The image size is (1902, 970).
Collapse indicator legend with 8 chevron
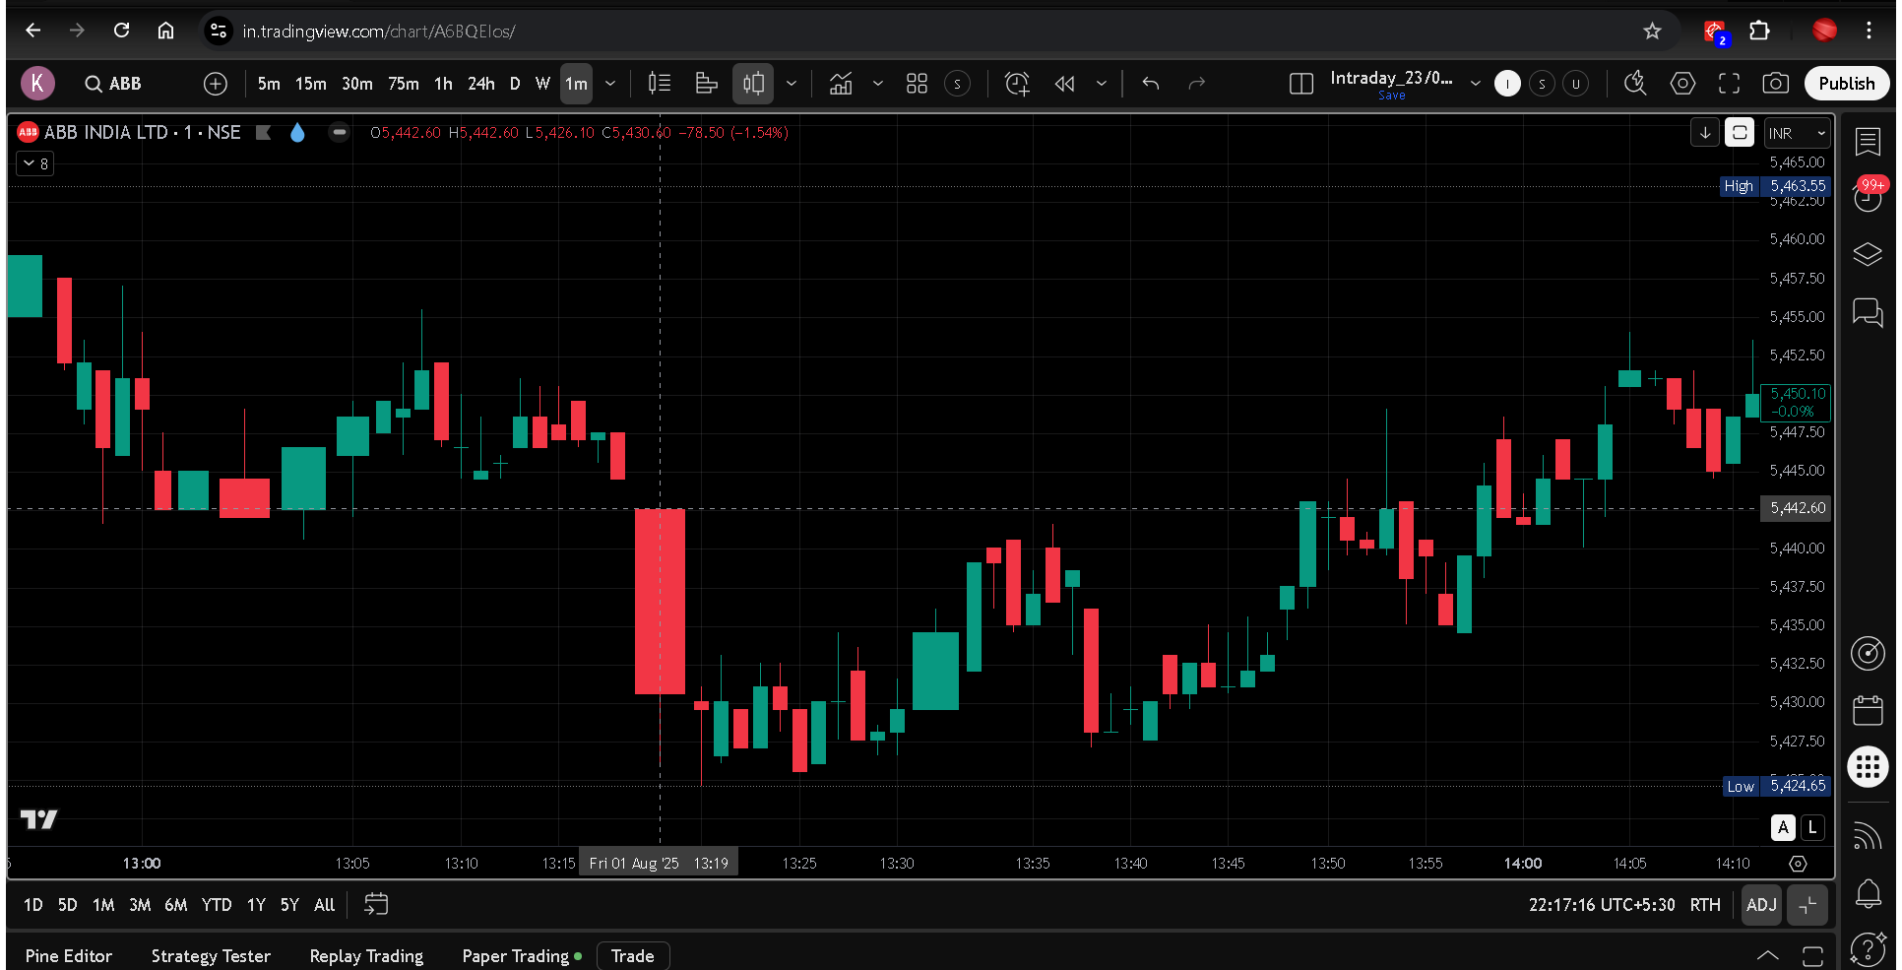pyautogui.click(x=36, y=163)
